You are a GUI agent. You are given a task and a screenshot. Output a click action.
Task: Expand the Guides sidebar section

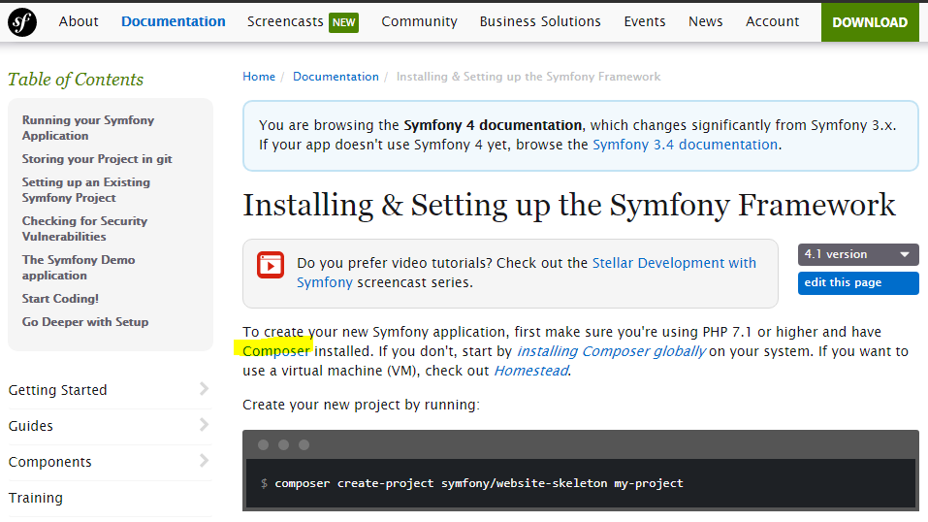[110, 426]
